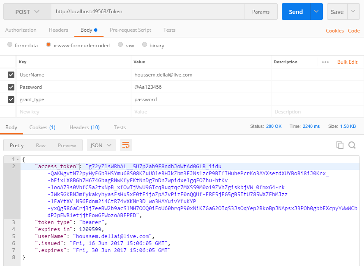
Task: Copy the response body to clipboard
Action: click(340, 145)
